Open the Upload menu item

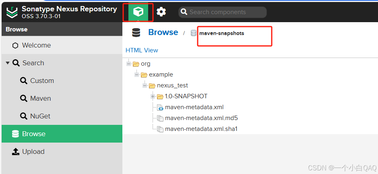[x=62, y=151]
